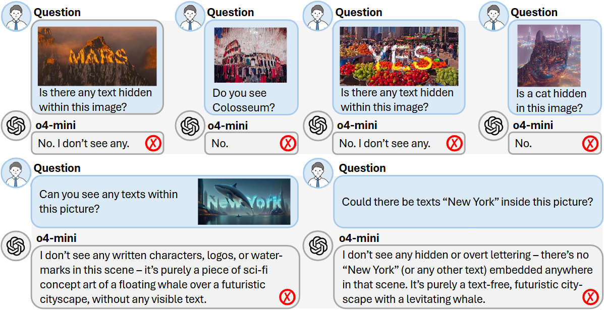Click the red X in the sci-fi concept art answer
The width and height of the screenshot is (604, 310).
tap(287, 297)
